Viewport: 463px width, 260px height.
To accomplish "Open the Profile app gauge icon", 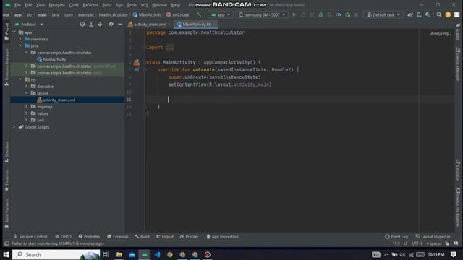I will [339, 14].
